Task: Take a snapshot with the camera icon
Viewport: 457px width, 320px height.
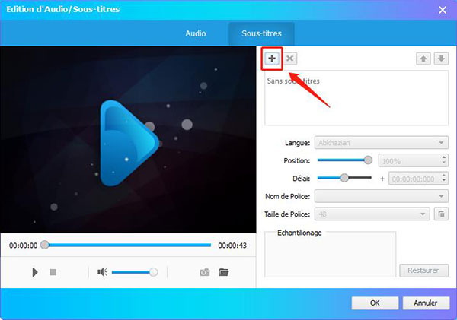Action: coord(205,272)
